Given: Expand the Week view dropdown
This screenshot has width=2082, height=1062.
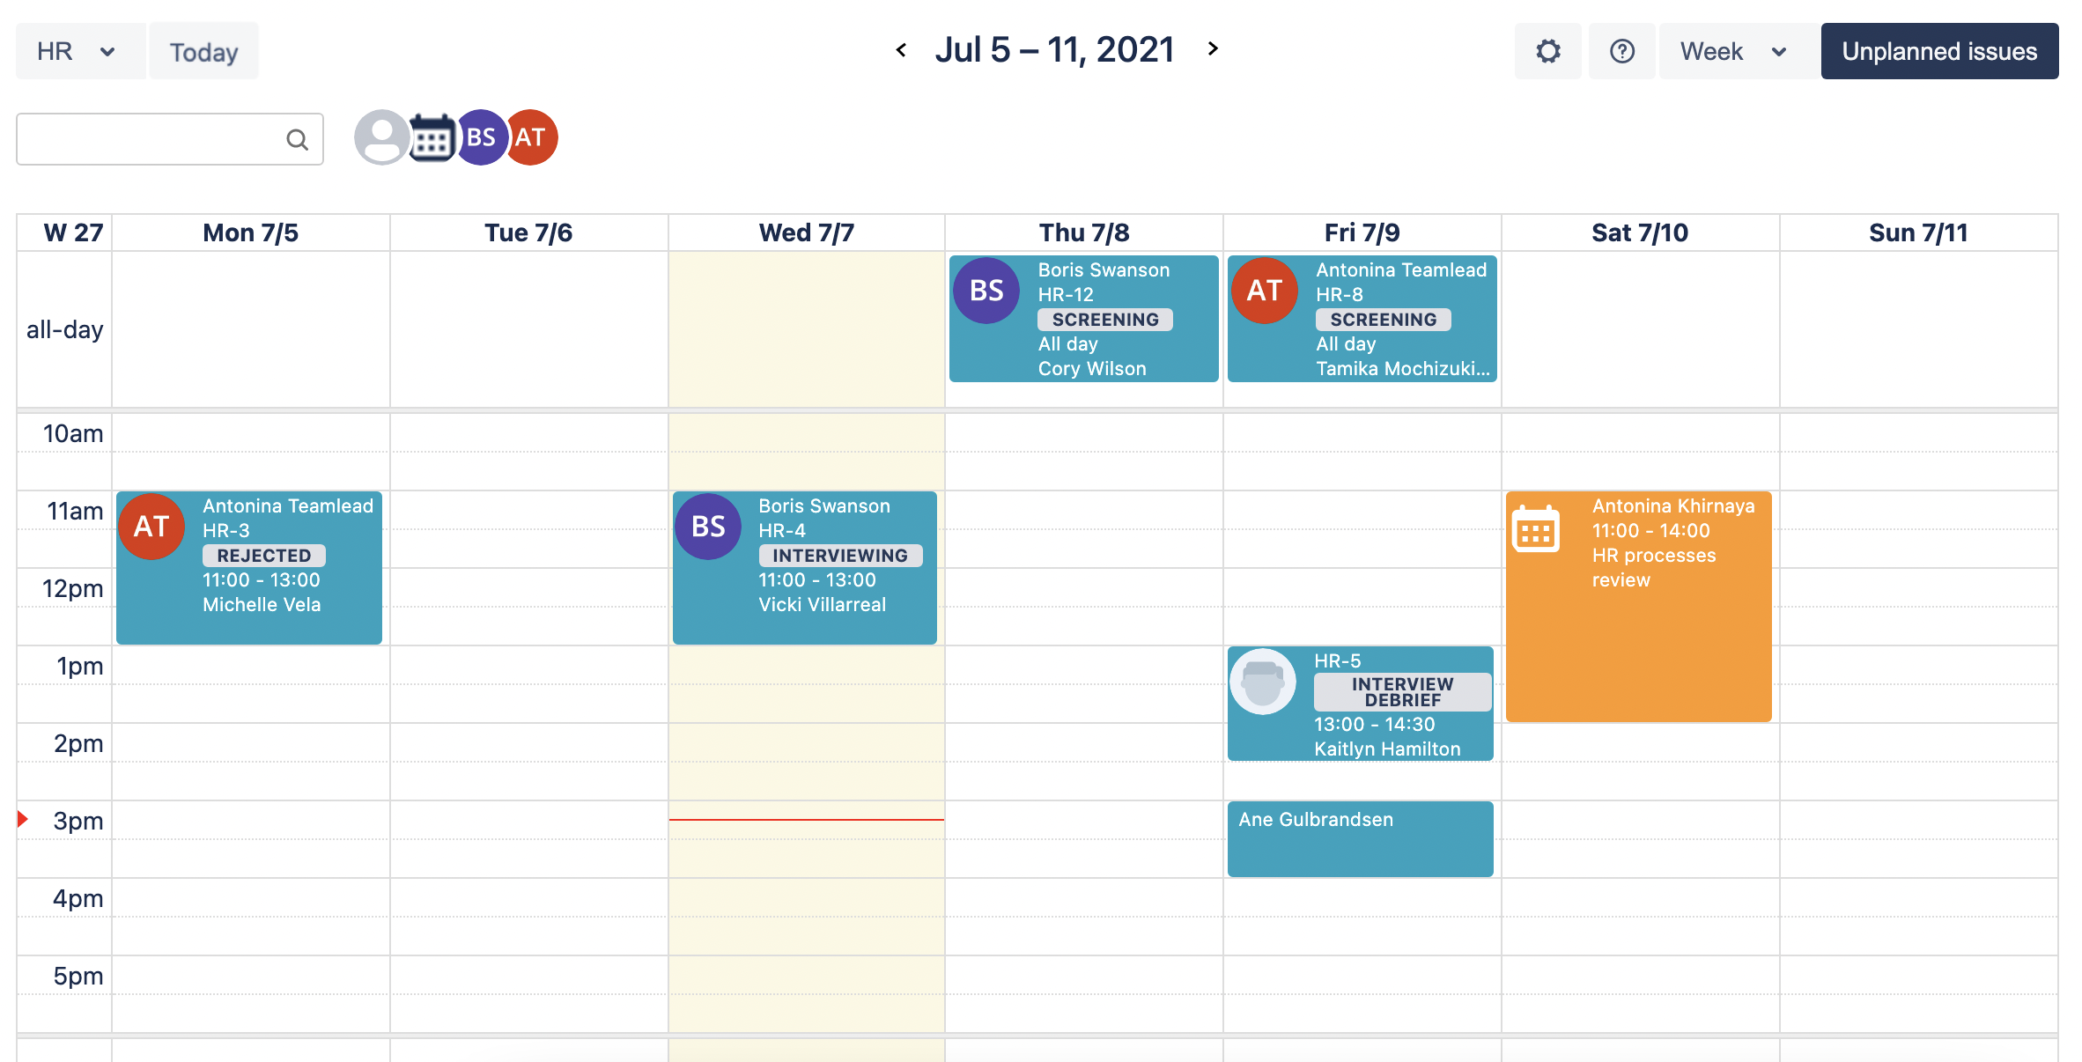Looking at the screenshot, I should click(x=1733, y=51).
